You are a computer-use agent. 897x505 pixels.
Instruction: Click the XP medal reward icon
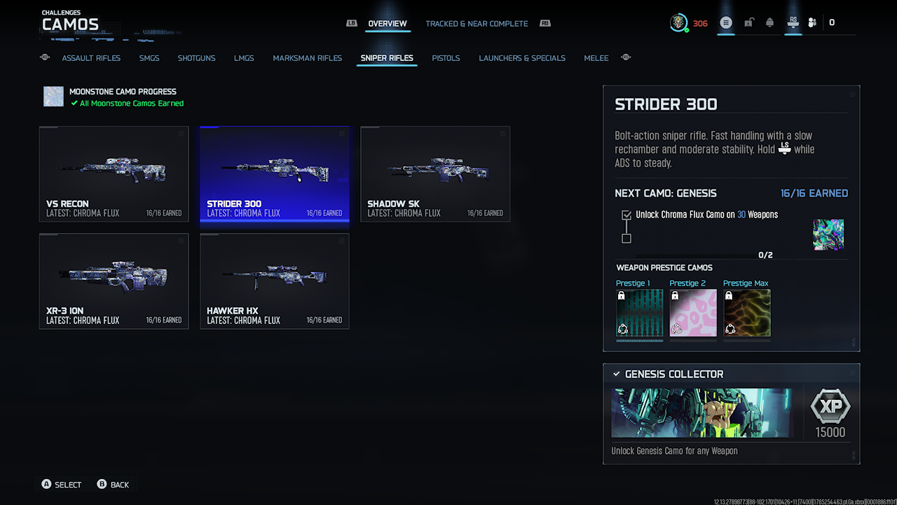pos(830,406)
